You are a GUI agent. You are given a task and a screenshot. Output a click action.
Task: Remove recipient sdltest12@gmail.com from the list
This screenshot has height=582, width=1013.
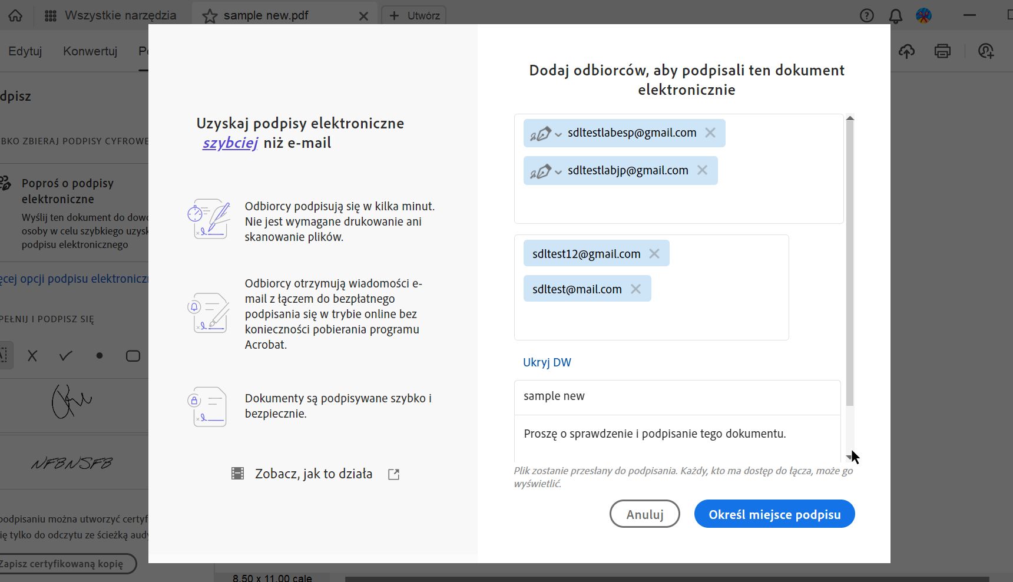coord(655,253)
